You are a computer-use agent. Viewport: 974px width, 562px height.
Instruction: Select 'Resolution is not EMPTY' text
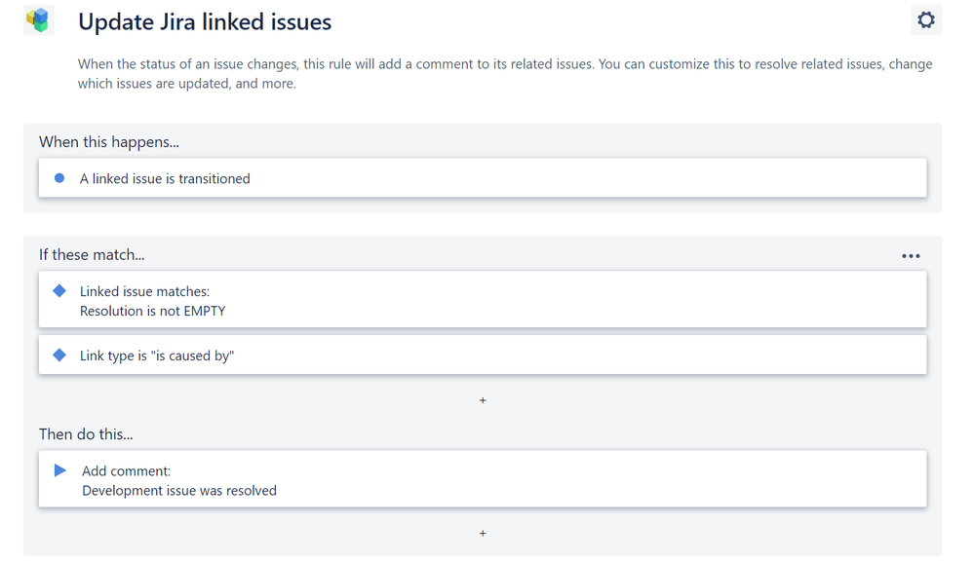pyautogui.click(x=152, y=311)
